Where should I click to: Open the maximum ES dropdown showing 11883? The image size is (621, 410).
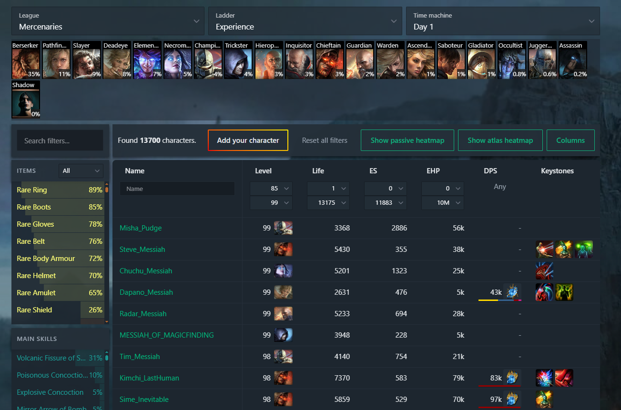(386, 203)
